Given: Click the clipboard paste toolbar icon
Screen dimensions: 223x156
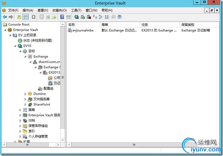Looking at the screenshot, I should pos(34,17).
